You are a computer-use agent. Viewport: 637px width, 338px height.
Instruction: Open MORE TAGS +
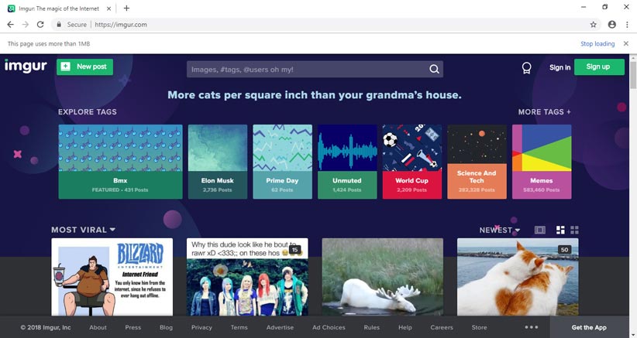tap(544, 112)
